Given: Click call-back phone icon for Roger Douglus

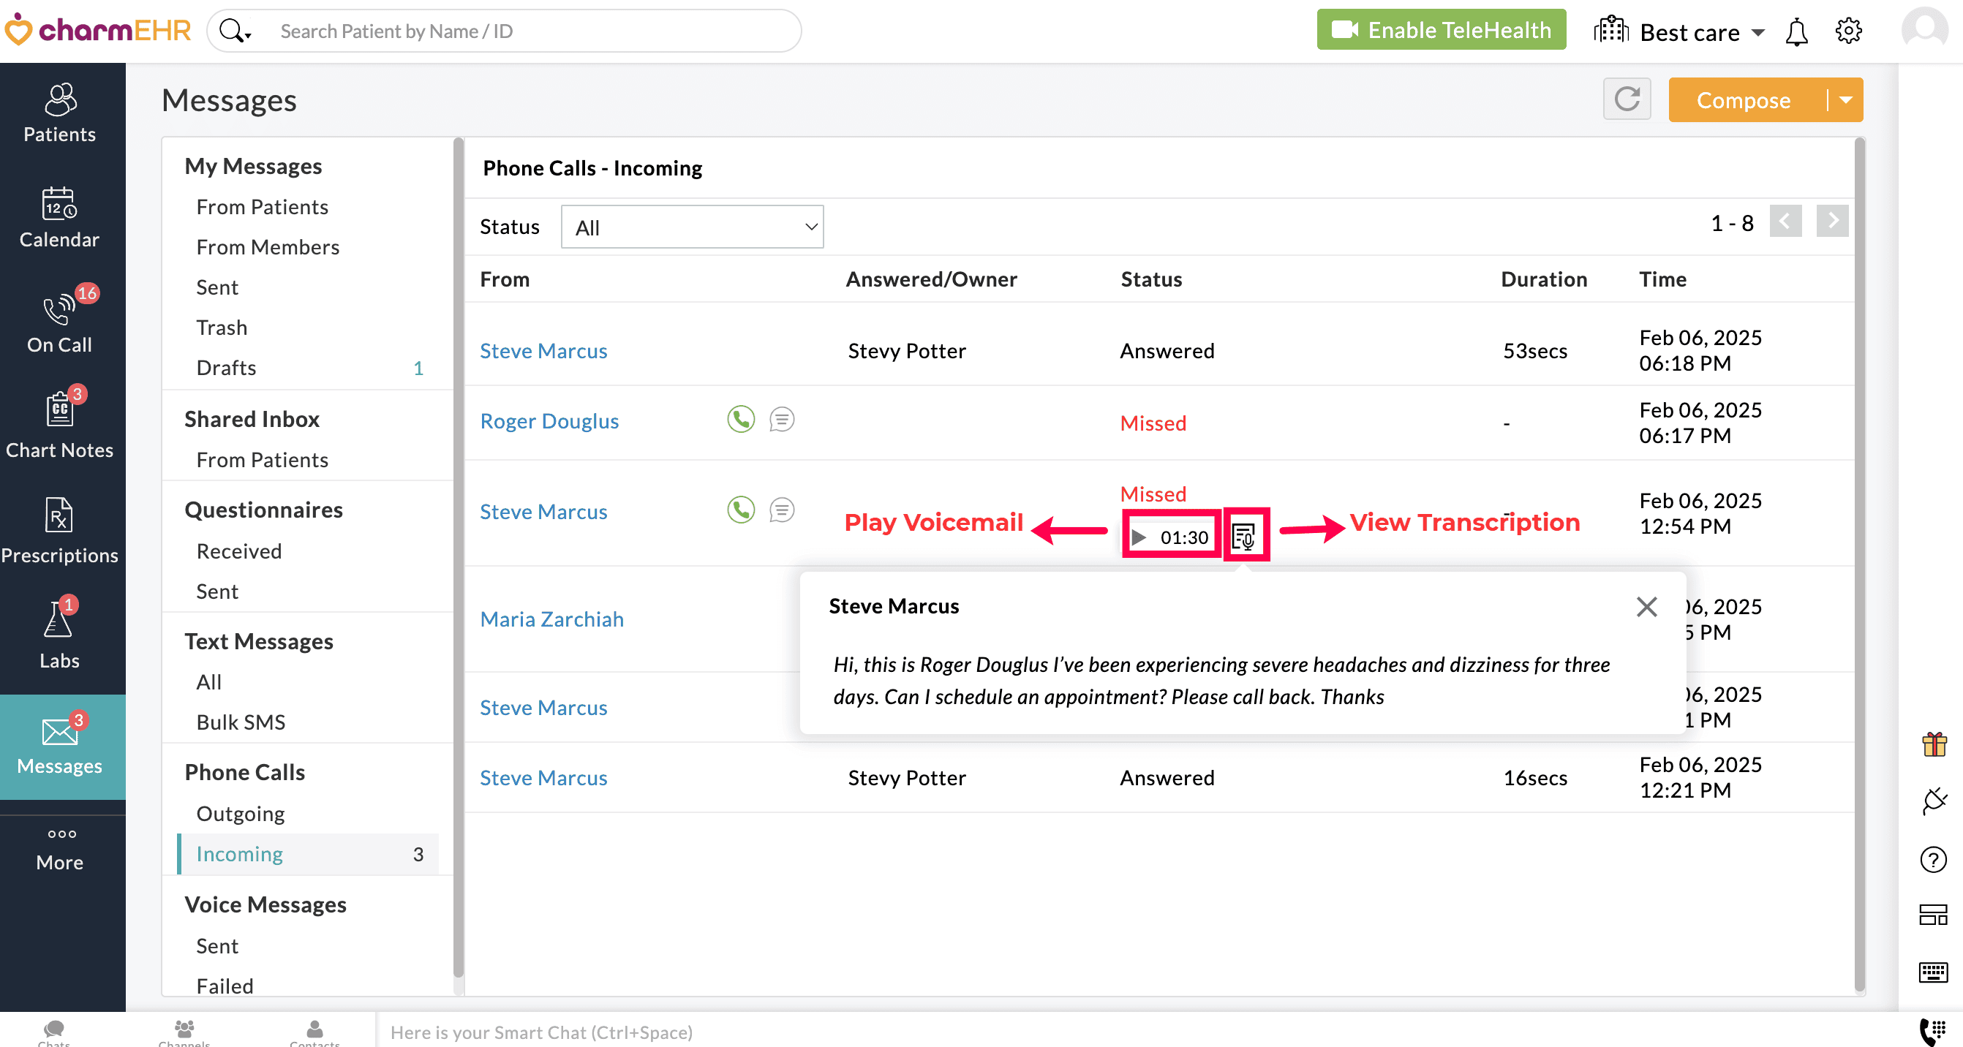Looking at the screenshot, I should click(x=740, y=420).
